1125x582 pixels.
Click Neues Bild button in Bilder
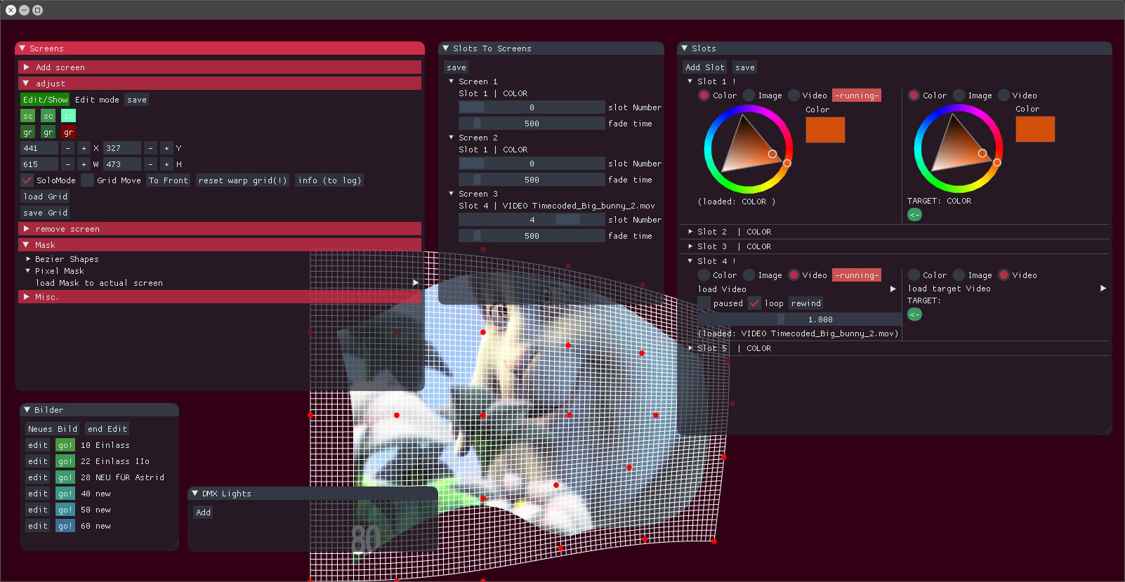[x=53, y=429]
